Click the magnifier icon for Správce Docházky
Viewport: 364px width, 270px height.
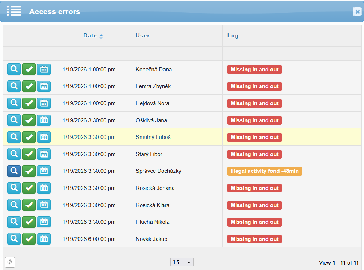coord(14,171)
